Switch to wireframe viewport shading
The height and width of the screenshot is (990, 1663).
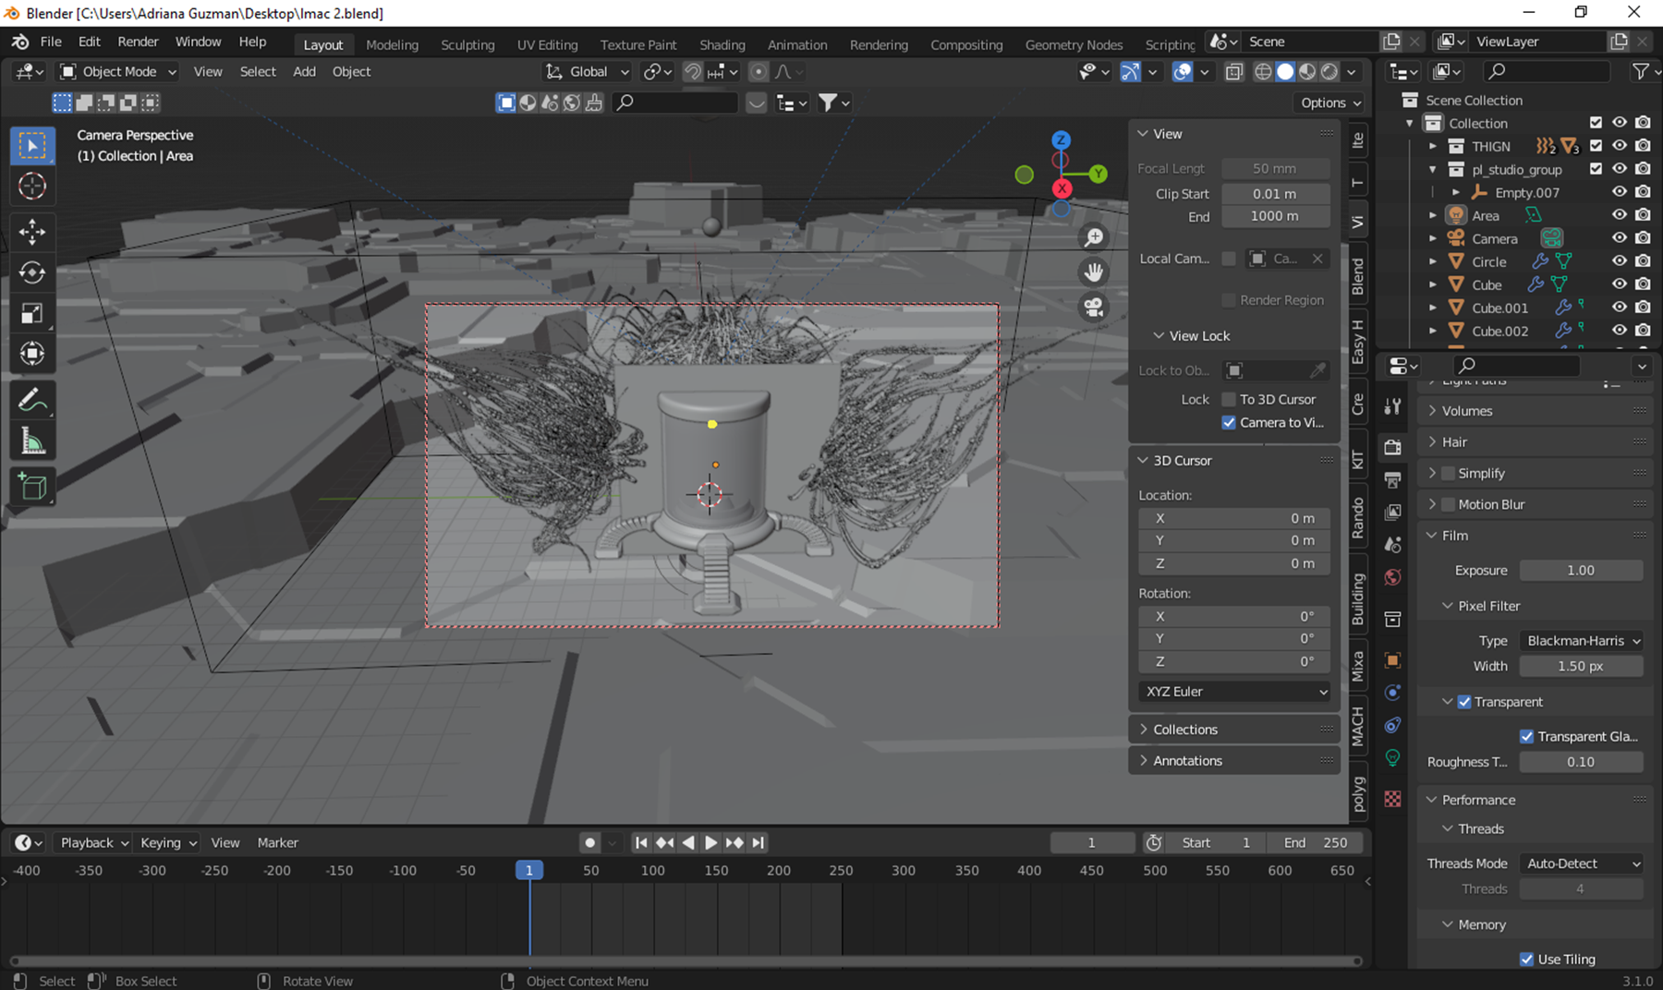1263,72
